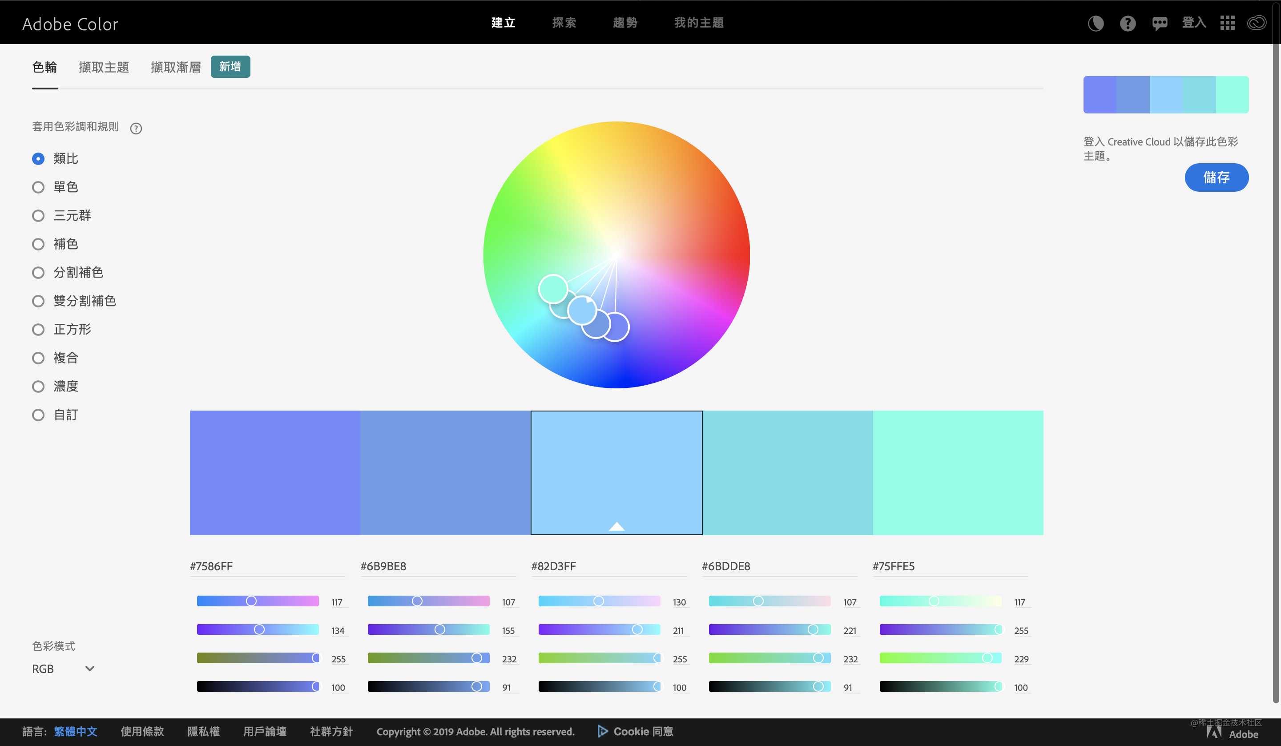
Task: Open the feedback chat bubble icon
Action: (1160, 24)
